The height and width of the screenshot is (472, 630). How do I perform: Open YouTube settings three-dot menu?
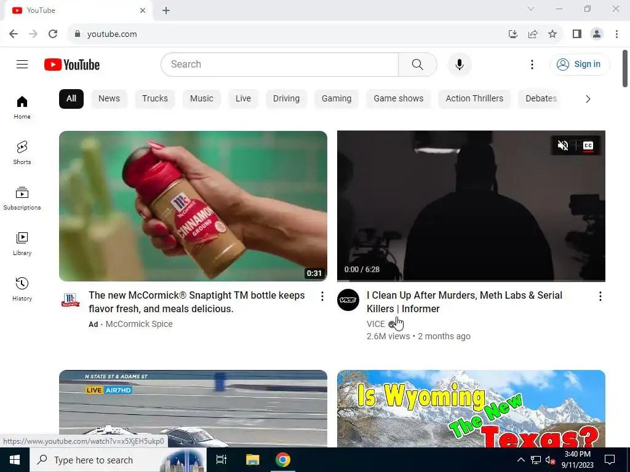click(532, 64)
